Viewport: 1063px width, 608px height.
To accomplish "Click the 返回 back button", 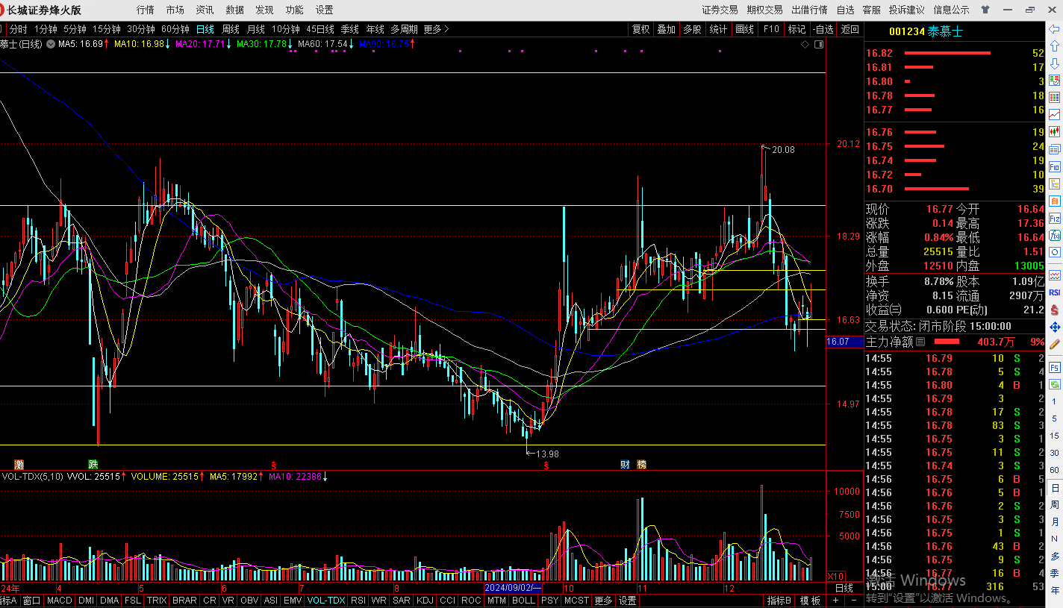I will (x=850, y=29).
